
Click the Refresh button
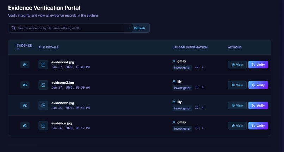(x=139, y=28)
